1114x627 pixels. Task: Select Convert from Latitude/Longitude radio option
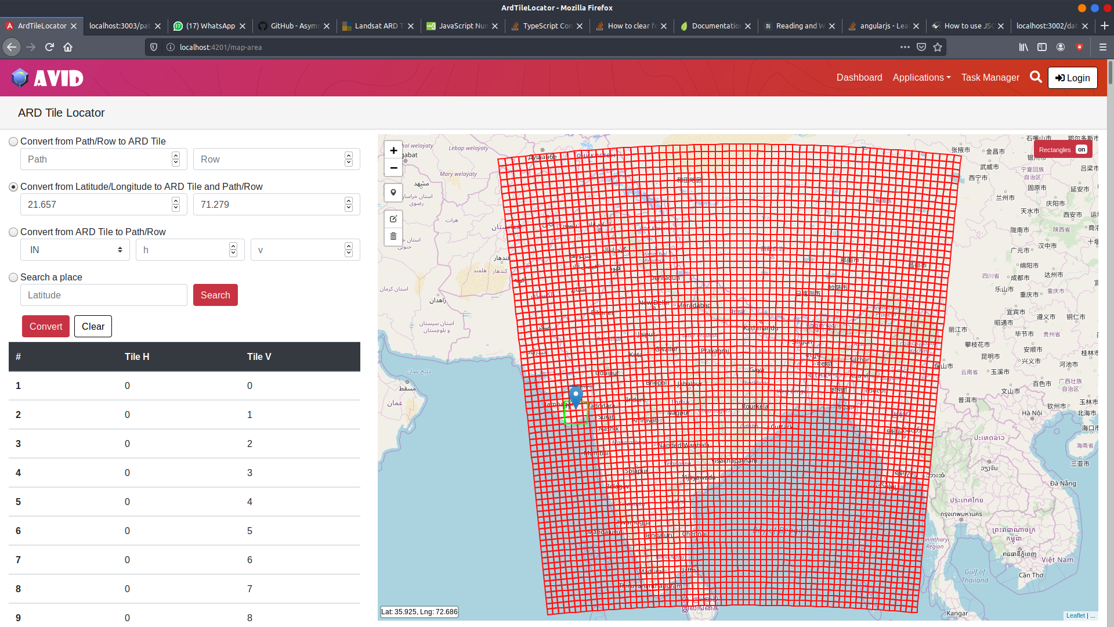[13, 187]
